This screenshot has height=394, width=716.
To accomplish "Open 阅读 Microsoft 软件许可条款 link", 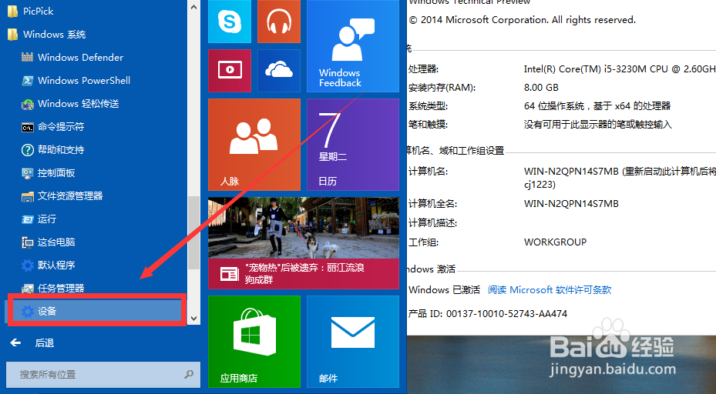I will coord(550,289).
